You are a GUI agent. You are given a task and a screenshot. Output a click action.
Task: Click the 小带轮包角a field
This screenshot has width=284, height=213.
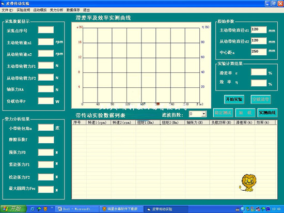click(x=46, y=128)
